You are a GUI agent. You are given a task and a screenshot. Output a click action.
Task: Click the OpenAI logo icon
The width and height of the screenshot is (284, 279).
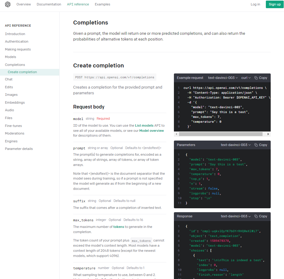point(8,4)
